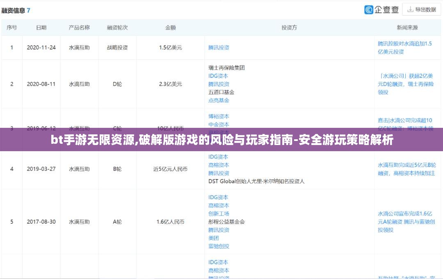Open 高榕资本 link in B轮 row
This screenshot has height=279, width=443.
pyautogui.click(x=219, y=165)
